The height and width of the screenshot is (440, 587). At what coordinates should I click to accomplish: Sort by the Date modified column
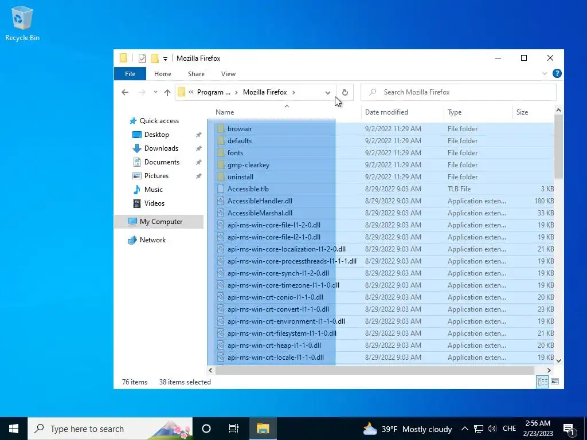pos(386,112)
